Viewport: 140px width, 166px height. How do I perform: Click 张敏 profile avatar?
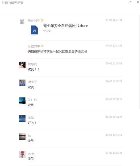tap(22, 119)
